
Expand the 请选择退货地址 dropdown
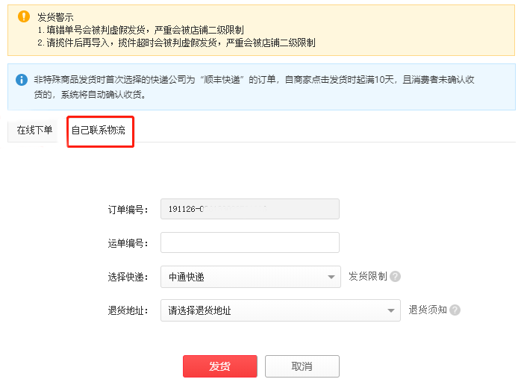[280, 310]
